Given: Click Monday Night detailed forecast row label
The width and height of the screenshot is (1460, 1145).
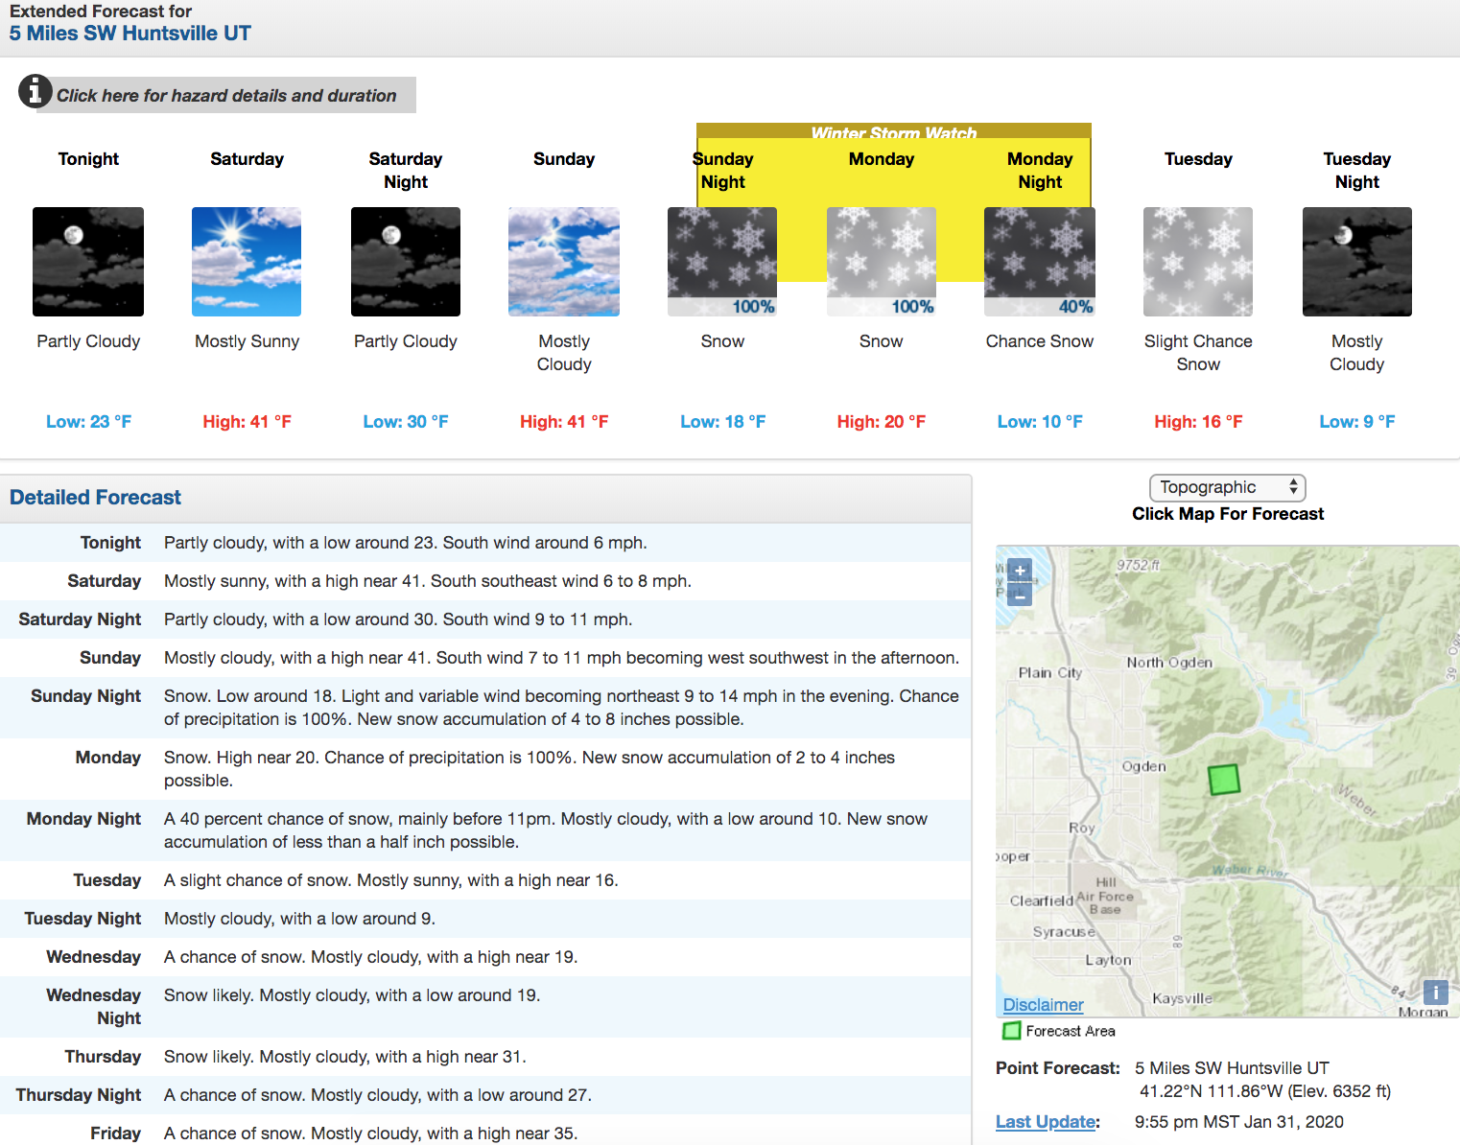Looking at the screenshot, I should (83, 819).
